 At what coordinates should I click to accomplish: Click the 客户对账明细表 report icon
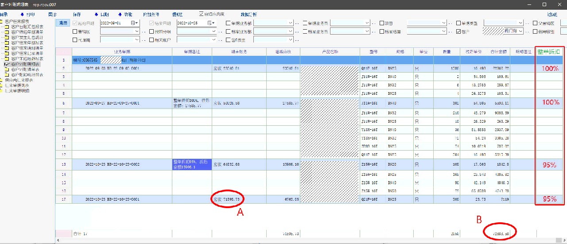tap(7, 64)
